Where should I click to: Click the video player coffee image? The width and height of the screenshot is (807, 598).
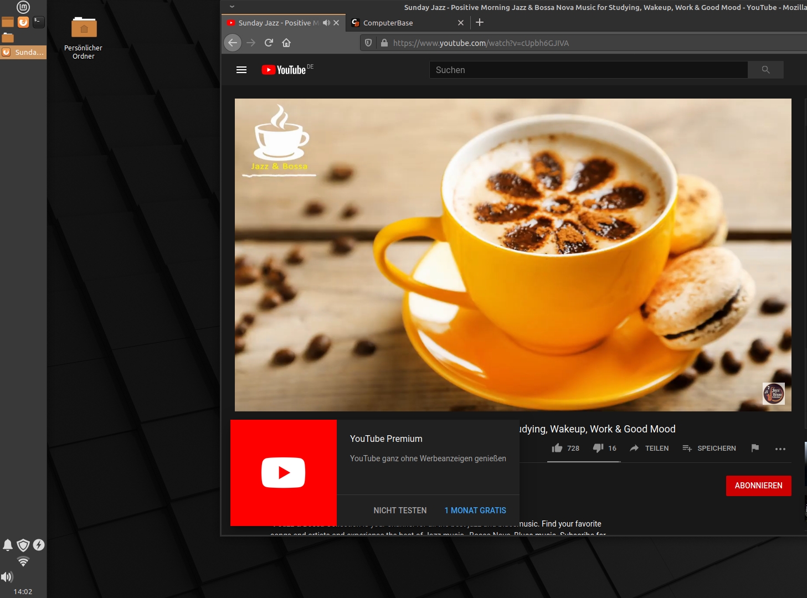513,255
